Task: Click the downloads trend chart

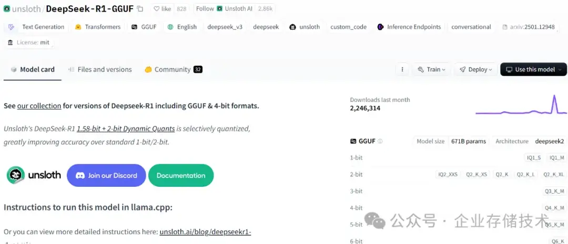Action: coord(521,105)
